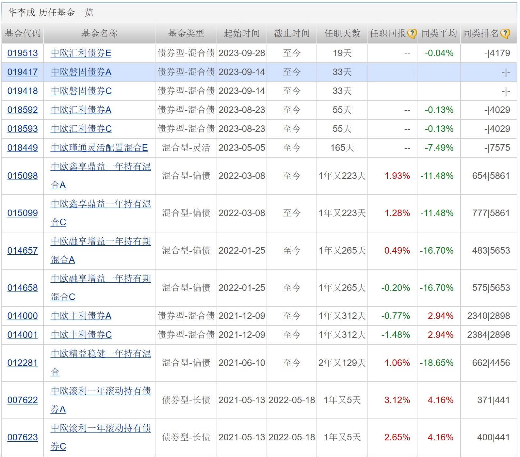
Task: Open fund code link 007623
Action: [23, 437]
